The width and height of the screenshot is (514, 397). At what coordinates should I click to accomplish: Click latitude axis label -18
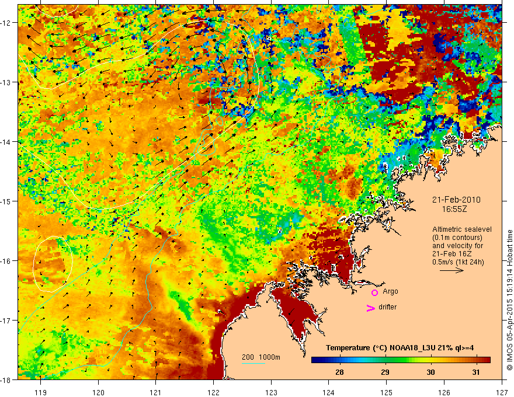tap(6, 379)
